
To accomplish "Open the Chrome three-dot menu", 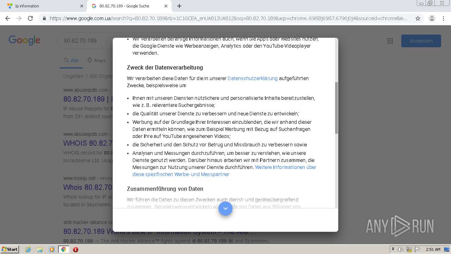I will tap(443, 18).
